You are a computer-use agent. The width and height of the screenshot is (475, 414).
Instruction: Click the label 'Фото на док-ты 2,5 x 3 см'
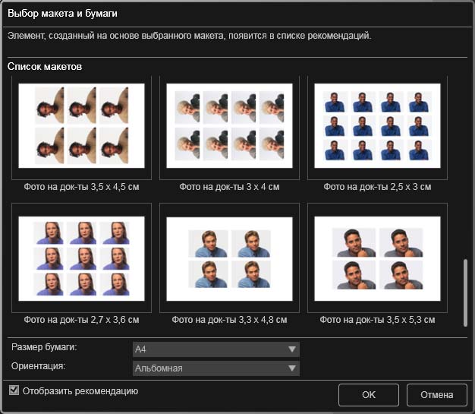[x=377, y=187]
